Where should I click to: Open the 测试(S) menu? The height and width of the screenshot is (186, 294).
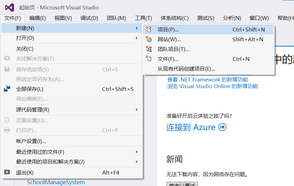pyautogui.click(x=206, y=18)
